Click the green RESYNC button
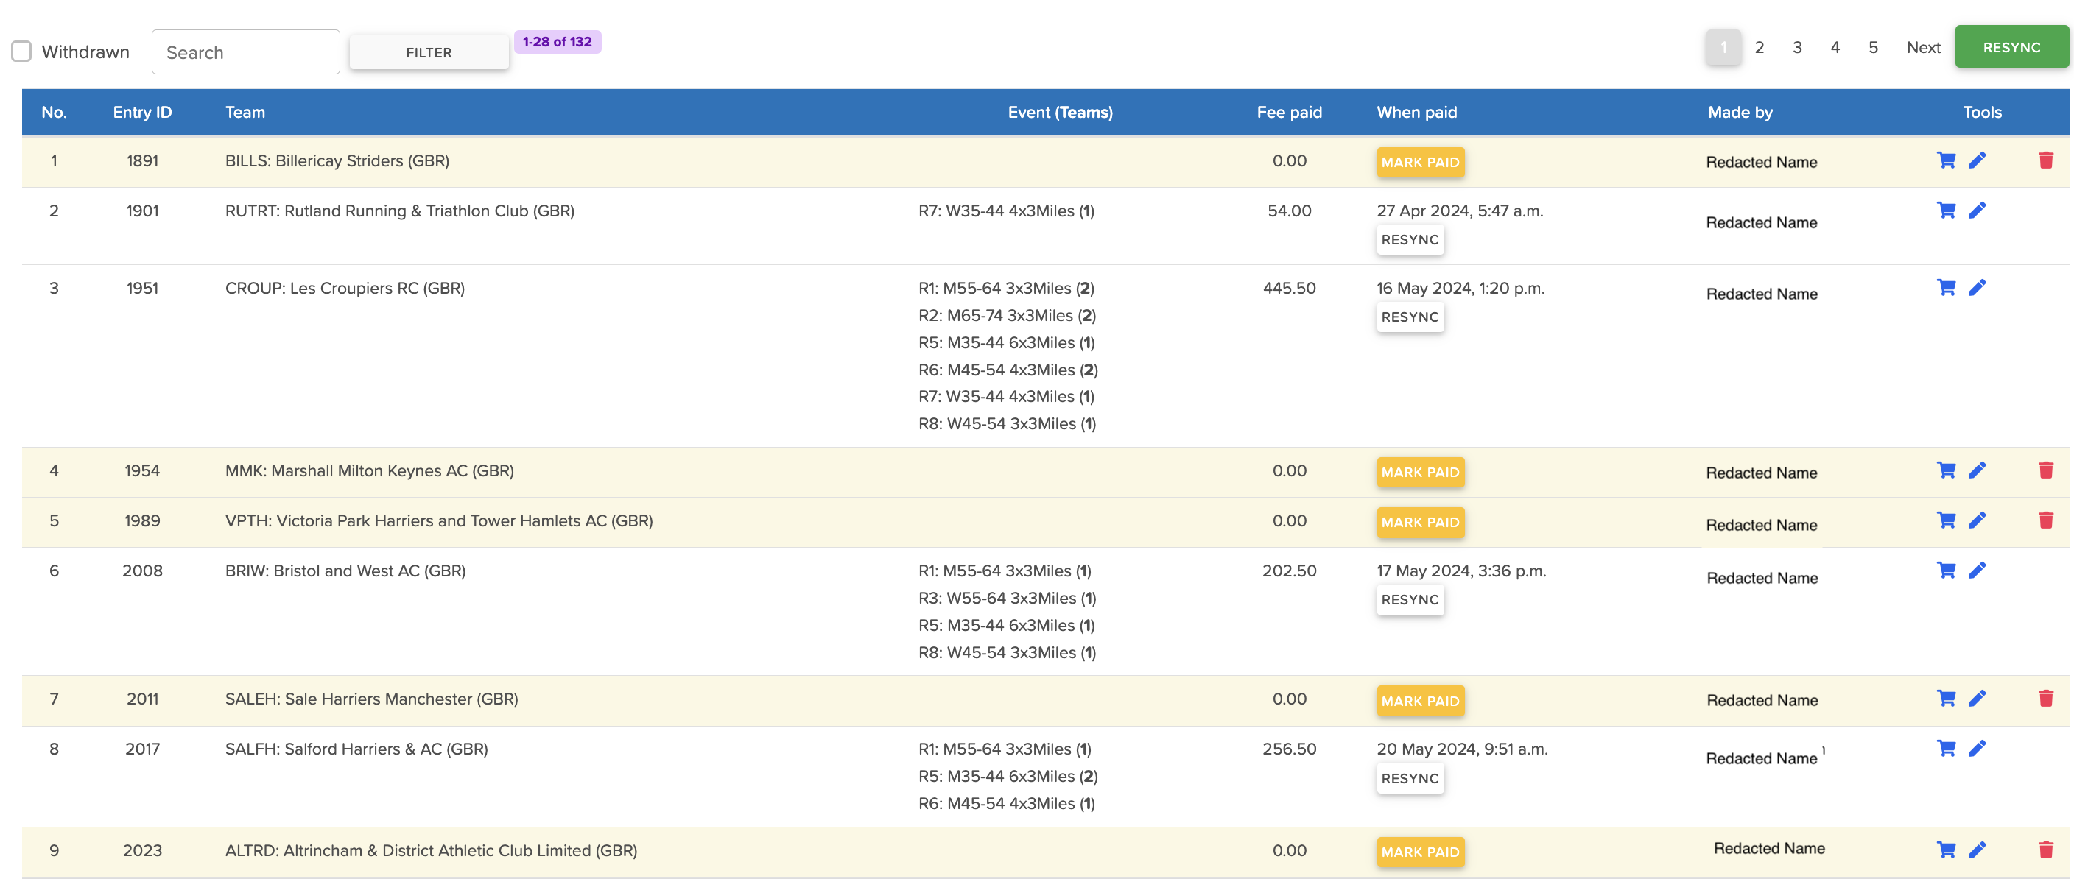 (x=2011, y=48)
